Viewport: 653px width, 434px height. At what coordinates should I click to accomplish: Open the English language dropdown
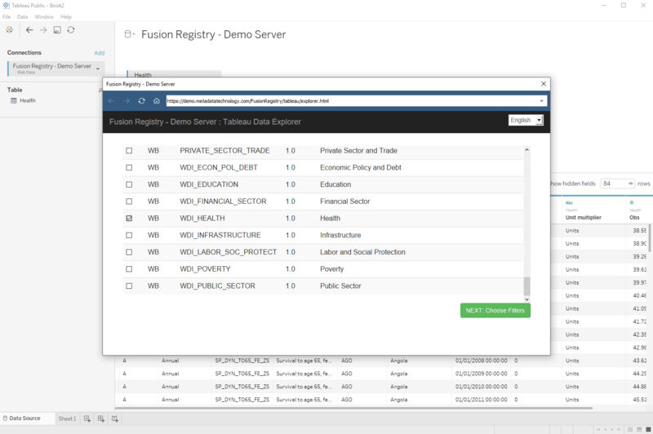526,120
